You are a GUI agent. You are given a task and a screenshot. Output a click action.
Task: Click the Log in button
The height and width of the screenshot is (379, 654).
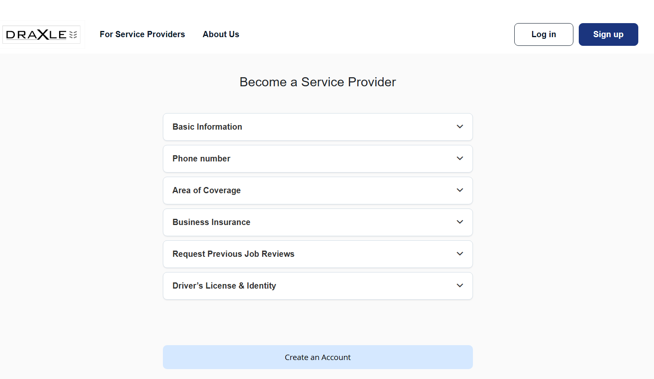pyautogui.click(x=543, y=34)
